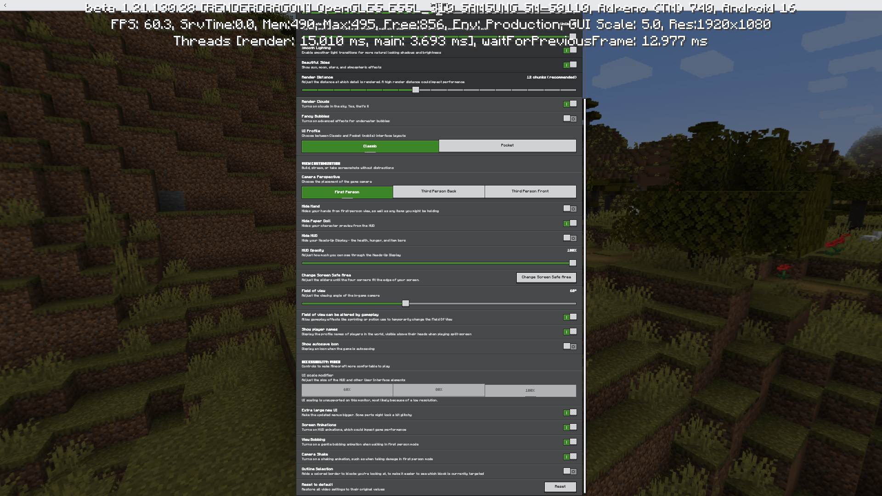Image resolution: width=882 pixels, height=496 pixels.
Task: Choose Third Person Front camera
Action: [x=530, y=192]
